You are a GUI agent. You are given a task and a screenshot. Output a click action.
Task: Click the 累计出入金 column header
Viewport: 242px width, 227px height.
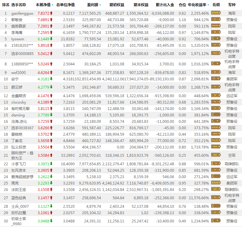[x=165, y=5]
